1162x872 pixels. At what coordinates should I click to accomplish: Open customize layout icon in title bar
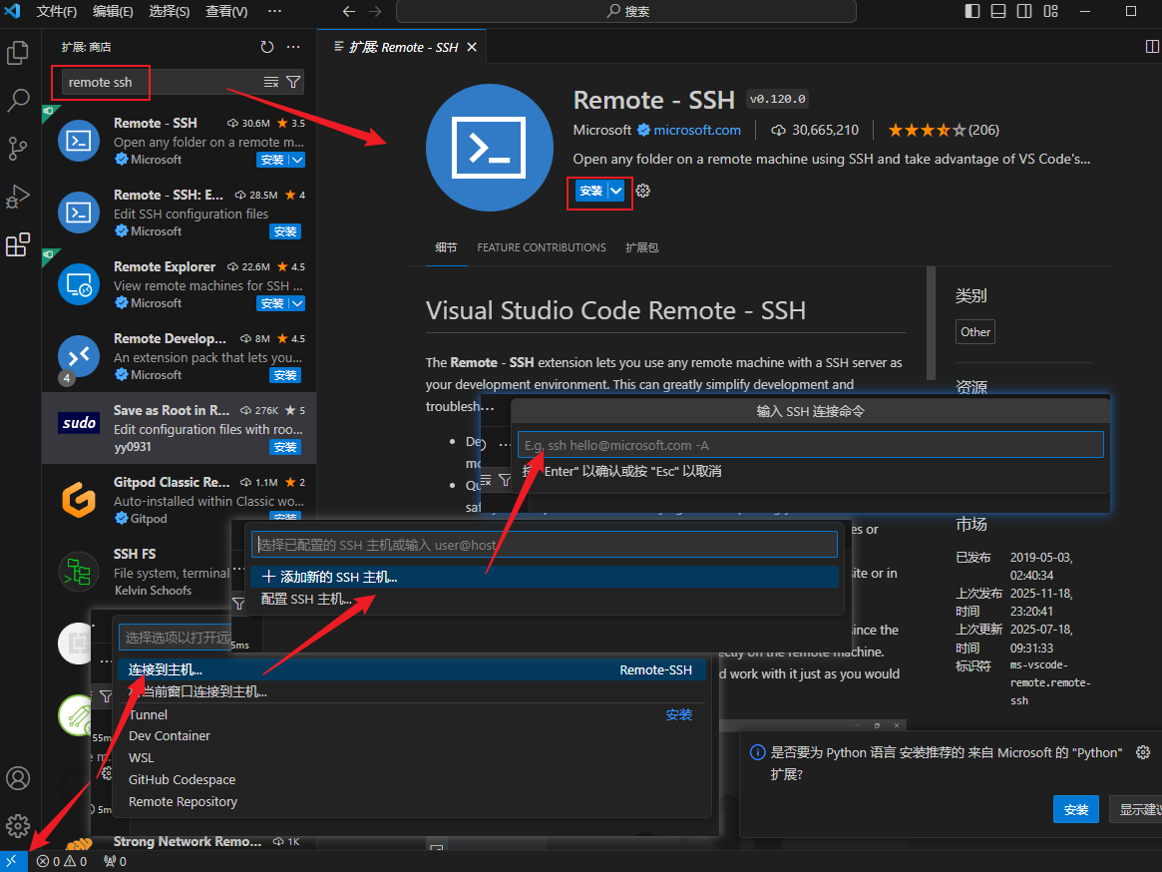(1051, 11)
